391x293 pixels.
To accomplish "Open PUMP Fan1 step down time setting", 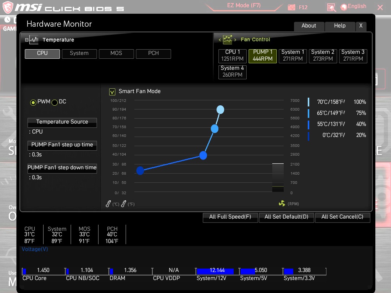I will [62, 168].
